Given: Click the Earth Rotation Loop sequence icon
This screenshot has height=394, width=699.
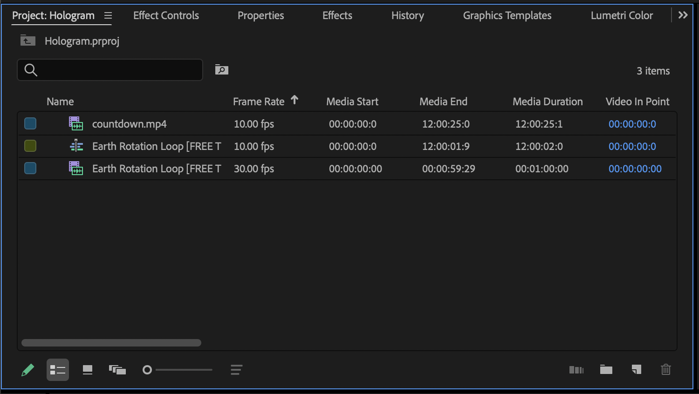Looking at the screenshot, I should [x=76, y=146].
